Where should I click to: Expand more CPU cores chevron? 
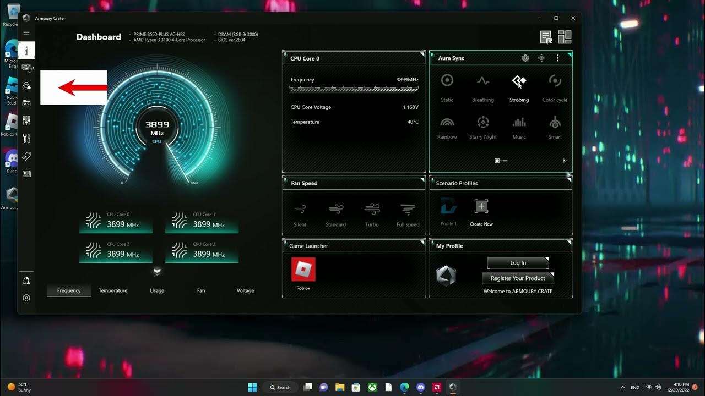(x=157, y=271)
